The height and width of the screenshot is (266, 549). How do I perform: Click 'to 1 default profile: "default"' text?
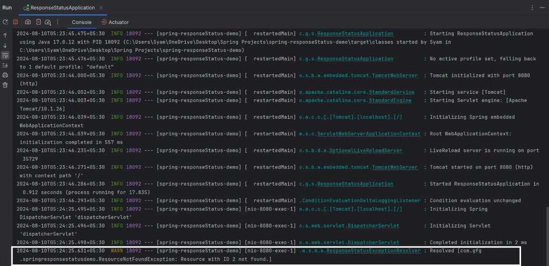click(66, 67)
